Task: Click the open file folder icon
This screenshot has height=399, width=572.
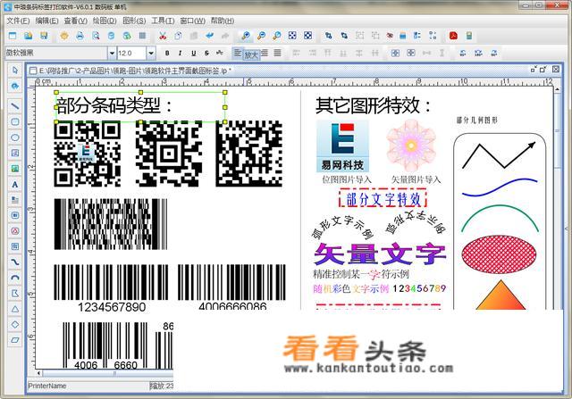Action: point(28,36)
